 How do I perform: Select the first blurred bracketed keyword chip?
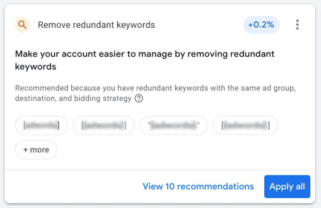(41, 126)
